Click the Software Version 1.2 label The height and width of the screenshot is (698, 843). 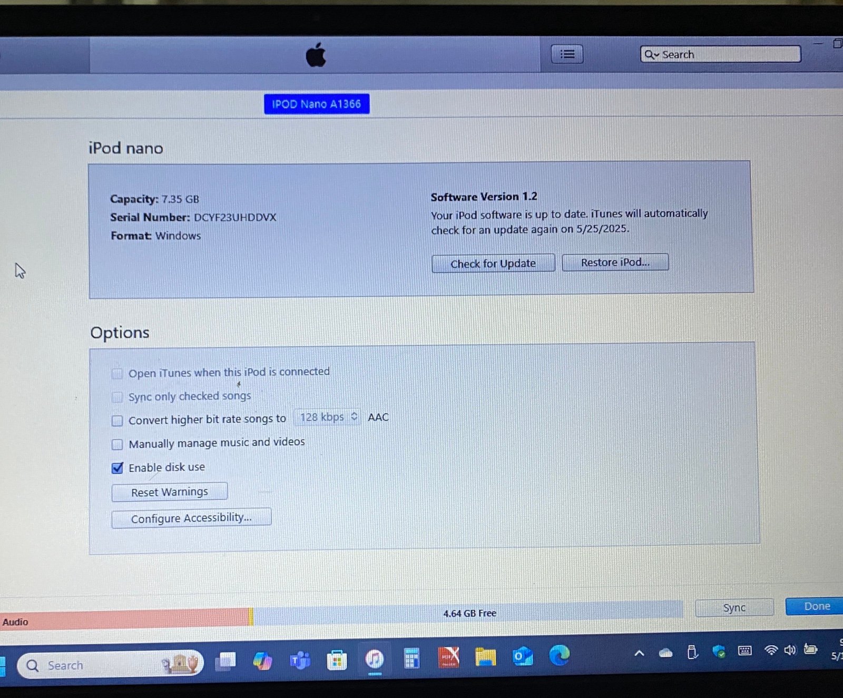484,197
